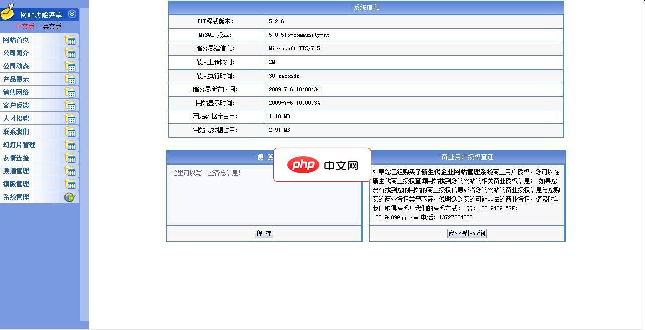The image size is (645, 330).
Task: Click the globe icon beside 系统管理
Action: (x=70, y=197)
